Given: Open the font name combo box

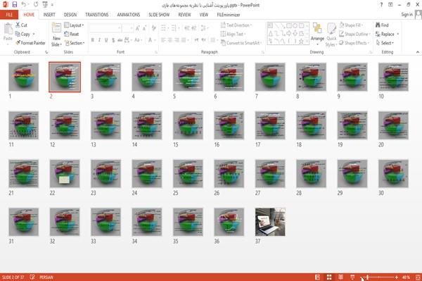Looking at the screenshot, I should point(105,28).
